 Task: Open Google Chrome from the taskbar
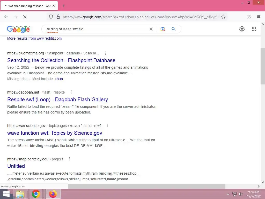click(x=36, y=194)
